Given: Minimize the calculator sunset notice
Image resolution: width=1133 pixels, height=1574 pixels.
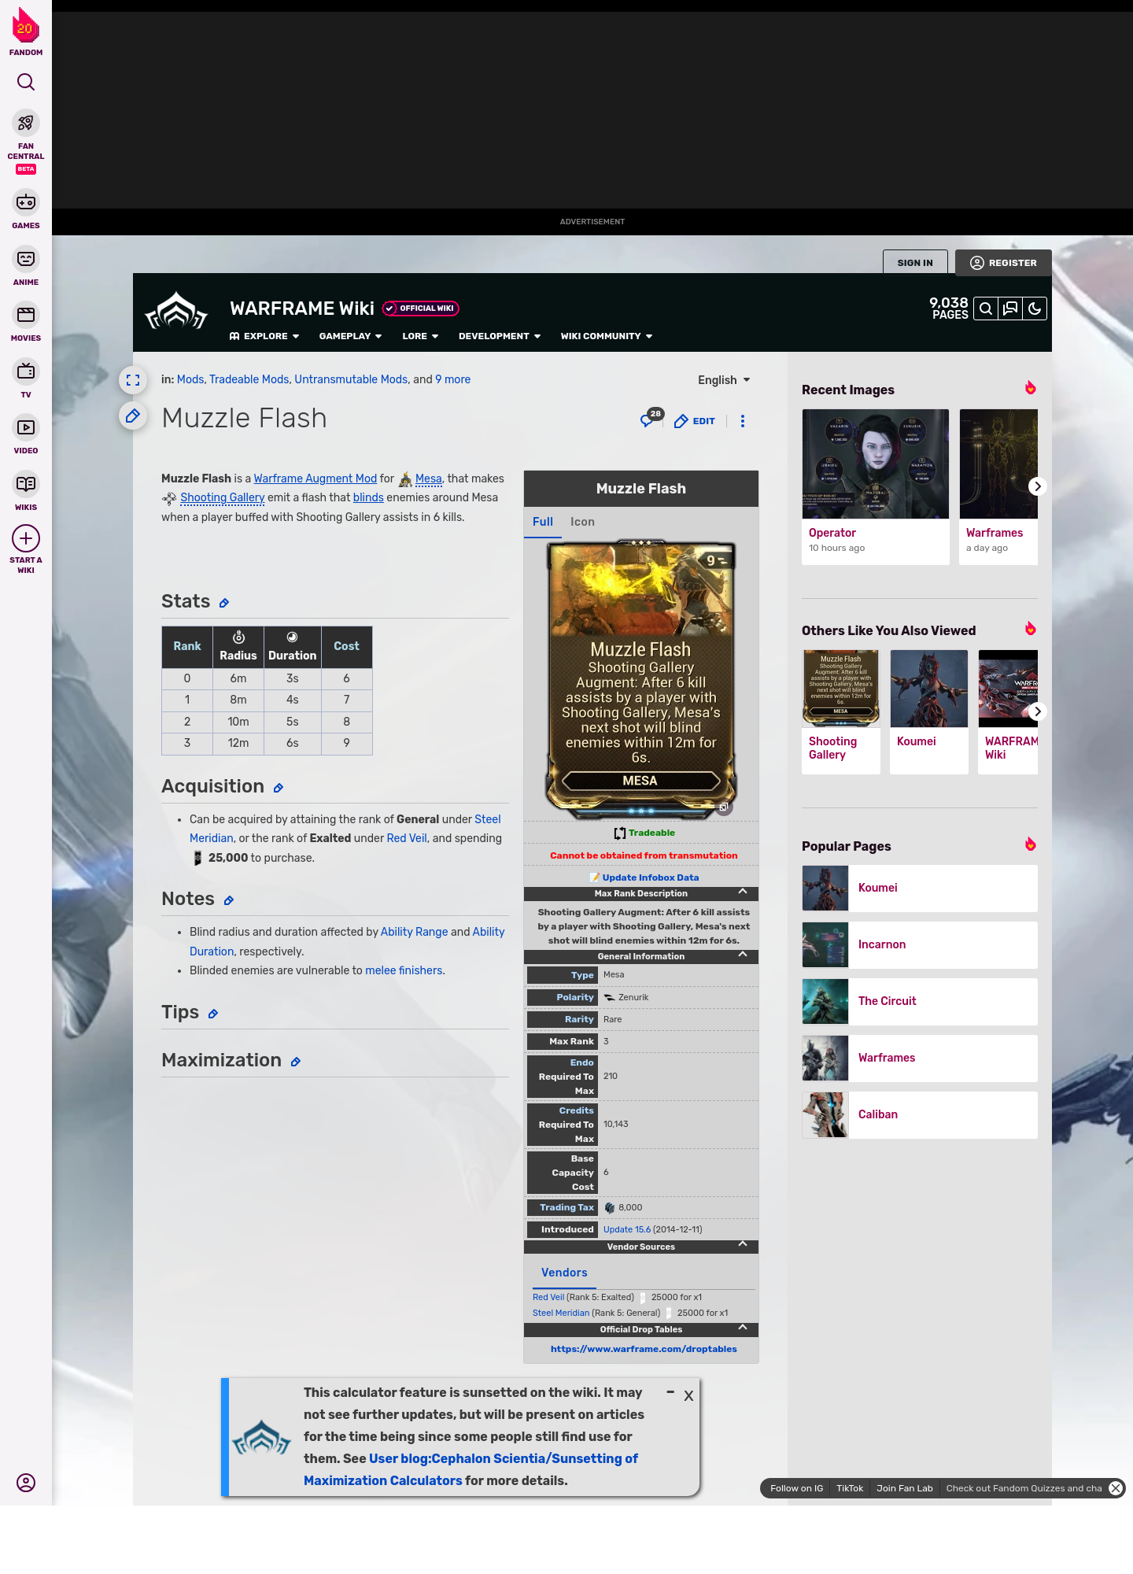Looking at the screenshot, I should coord(670,1392).
